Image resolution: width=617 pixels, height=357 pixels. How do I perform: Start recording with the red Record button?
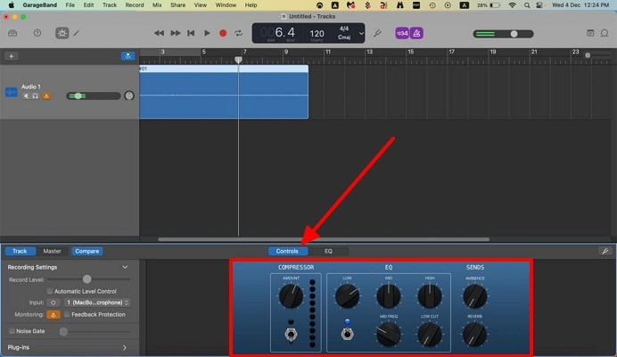(x=223, y=33)
